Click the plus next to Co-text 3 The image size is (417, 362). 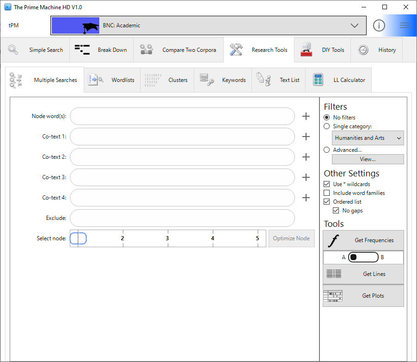[306, 177]
